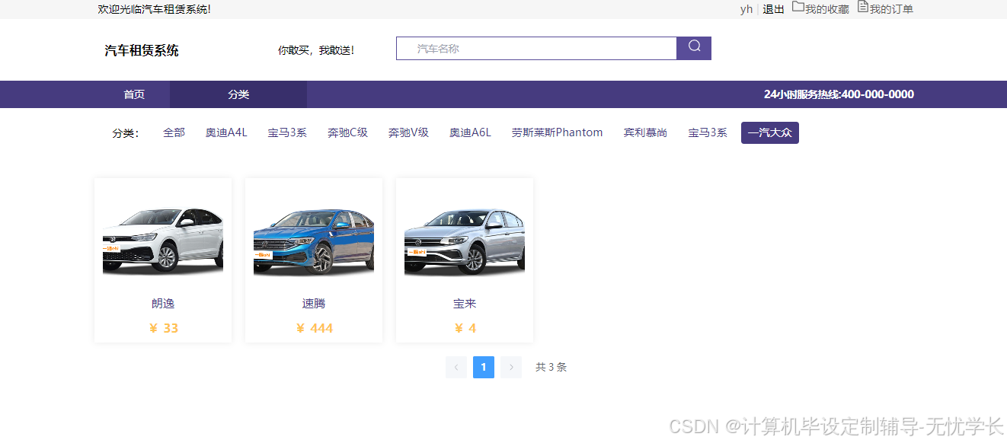
Task: Filter by 全部 category
Action: coord(174,132)
